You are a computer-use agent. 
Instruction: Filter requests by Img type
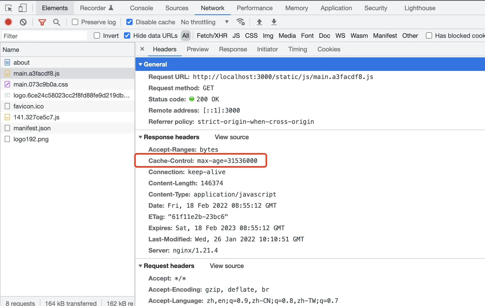click(268, 36)
